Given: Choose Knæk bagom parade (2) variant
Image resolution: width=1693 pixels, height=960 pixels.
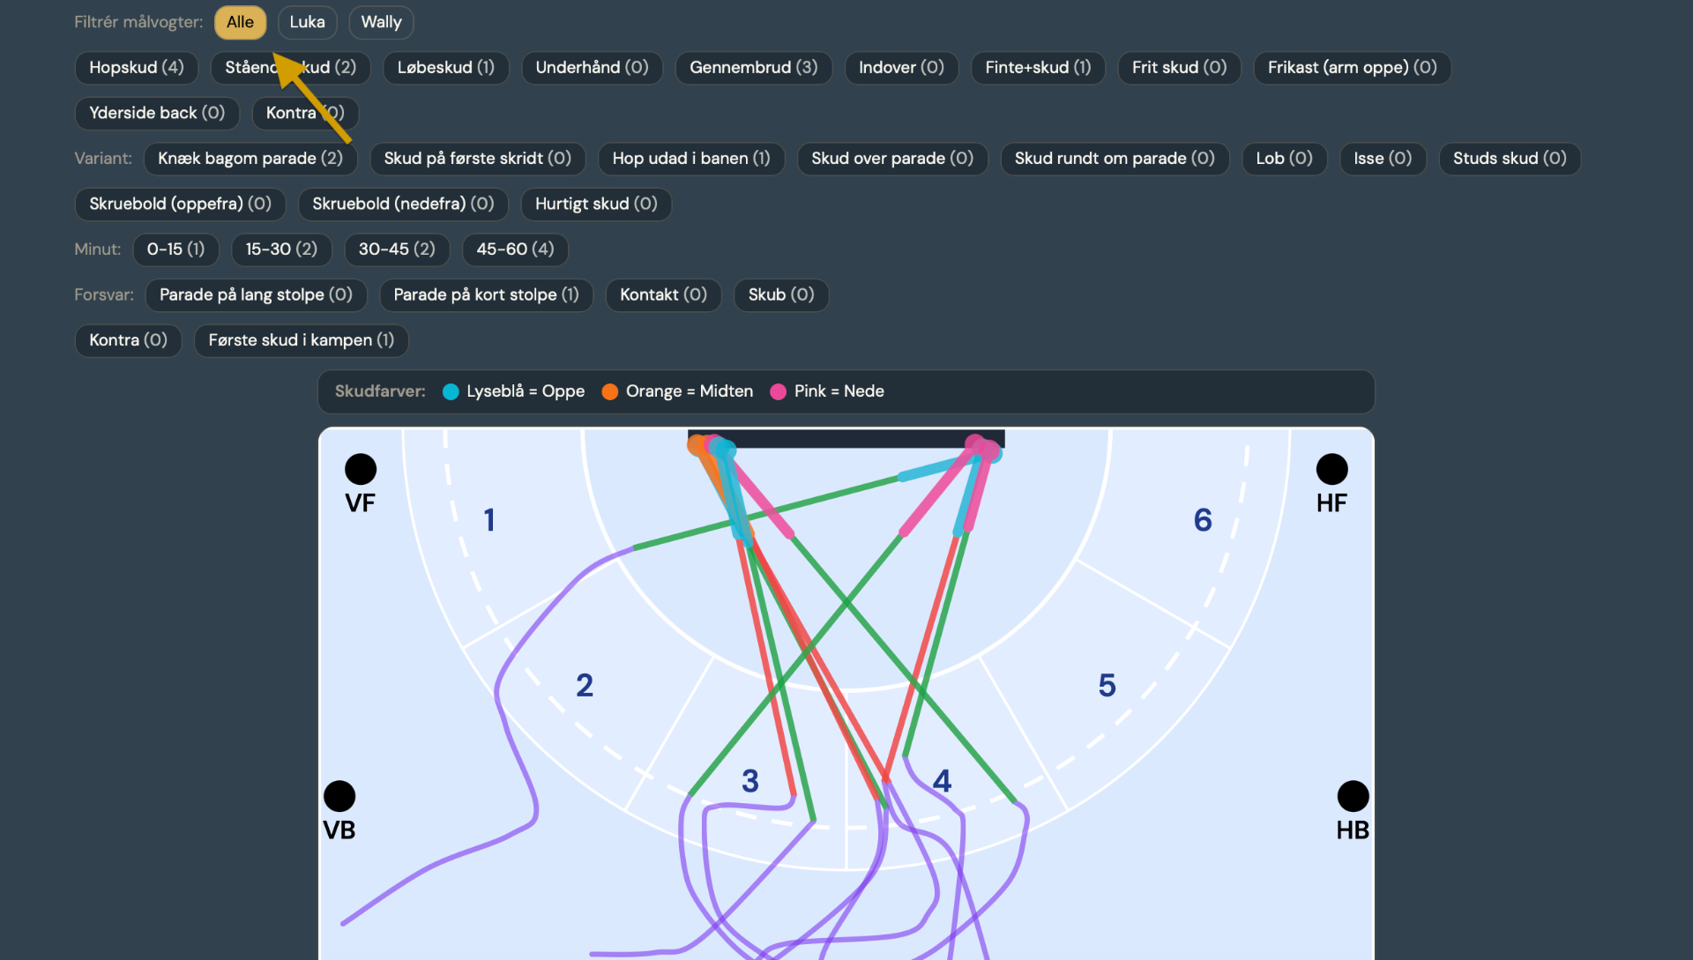Looking at the screenshot, I should [250, 159].
